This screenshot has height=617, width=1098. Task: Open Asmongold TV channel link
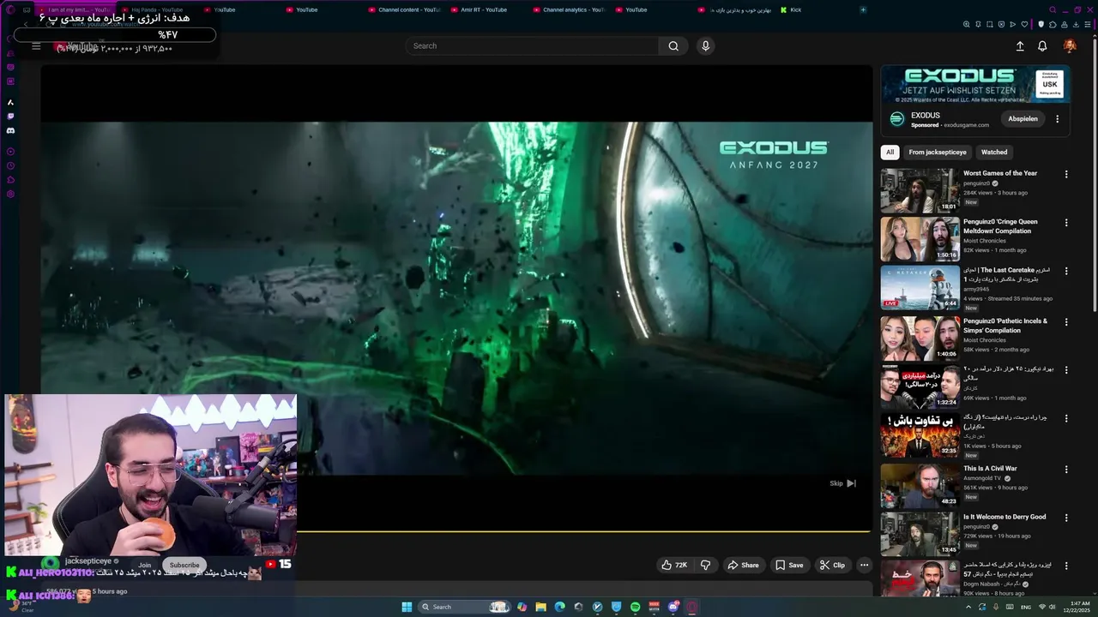click(984, 478)
